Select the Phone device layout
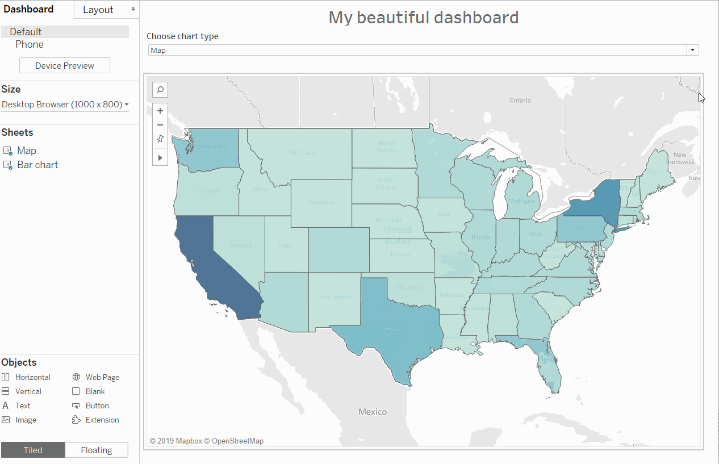The width and height of the screenshot is (719, 464). coord(30,44)
